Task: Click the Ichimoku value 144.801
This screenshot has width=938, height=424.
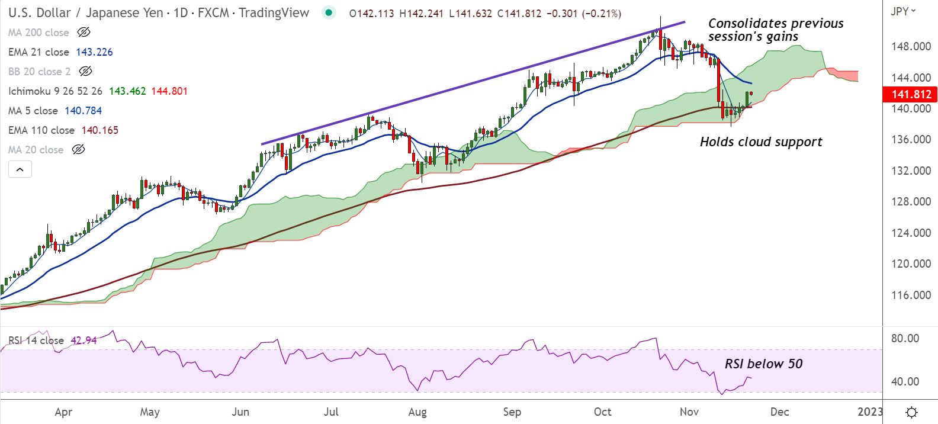Action: coord(169,91)
